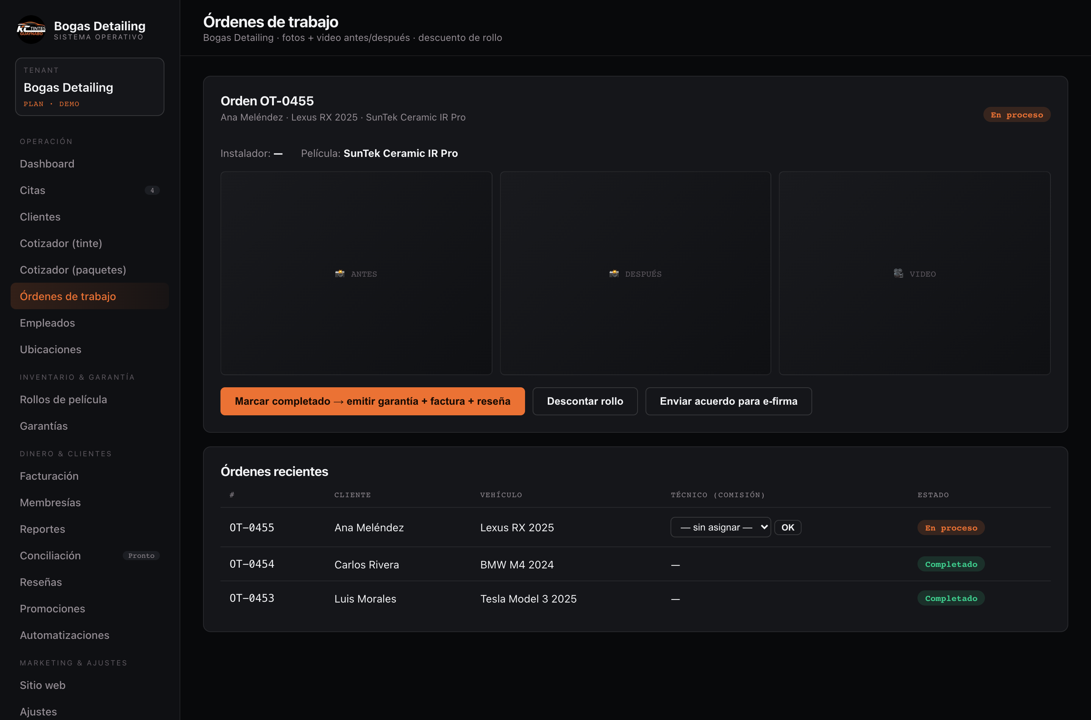1091x720 pixels.
Task: Open the Garantías page
Action: click(89, 426)
